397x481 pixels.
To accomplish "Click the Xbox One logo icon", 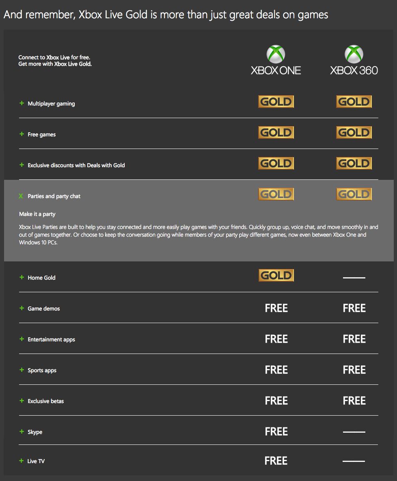I will (x=276, y=55).
